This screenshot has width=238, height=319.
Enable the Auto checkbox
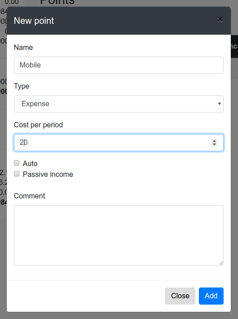pos(17,163)
